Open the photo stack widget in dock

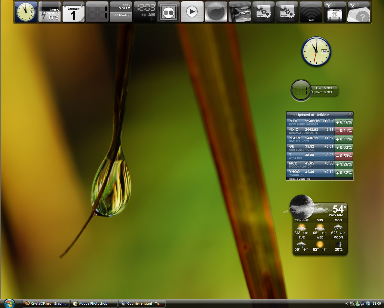click(240, 12)
